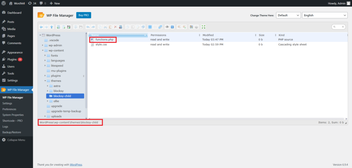Select all files icon
Viewport: 352px width, 168px height.
(150, 27)
